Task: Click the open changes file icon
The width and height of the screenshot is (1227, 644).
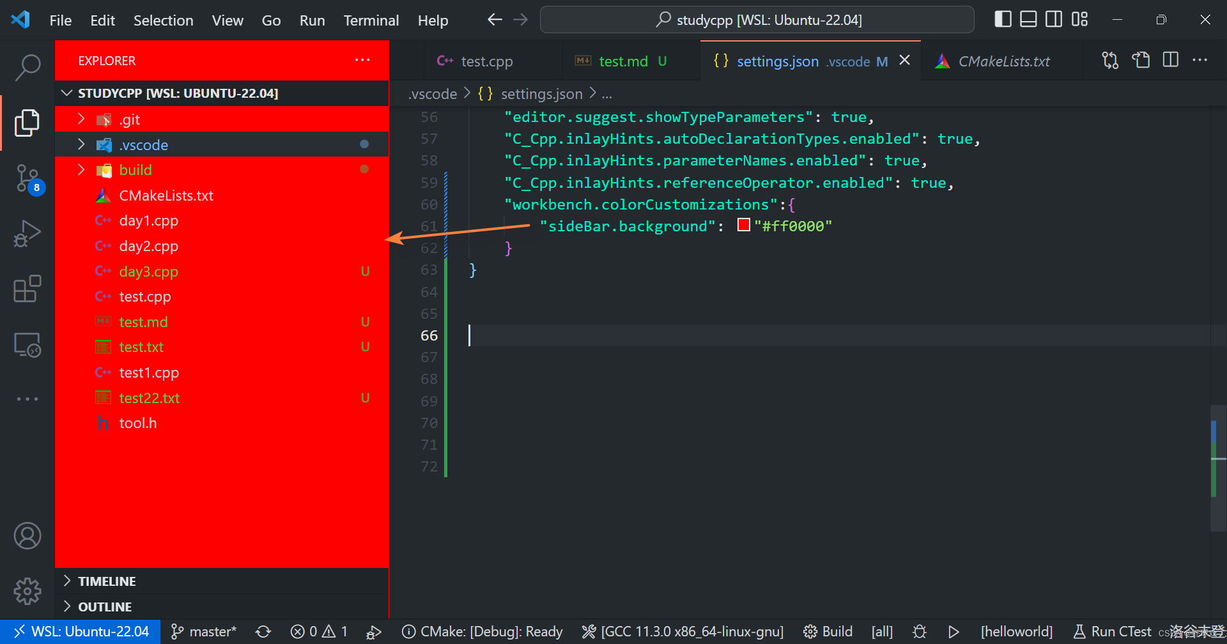Action: coord(1141,61)
